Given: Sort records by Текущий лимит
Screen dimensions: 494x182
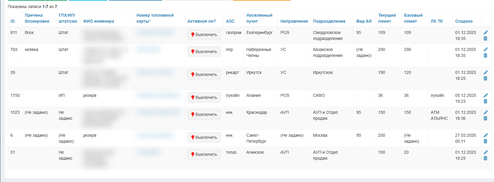Looking at the screenshot, I should point(387,18).
